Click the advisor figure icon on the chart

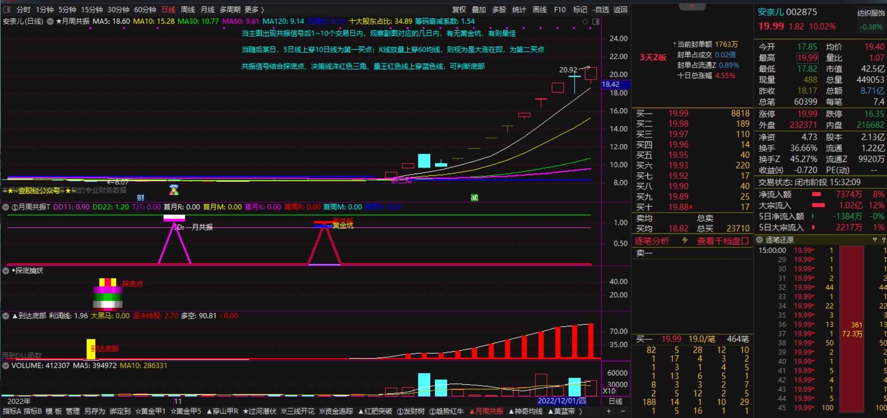click(x=174, y=189)
